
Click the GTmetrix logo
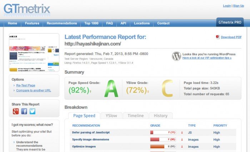27,9
